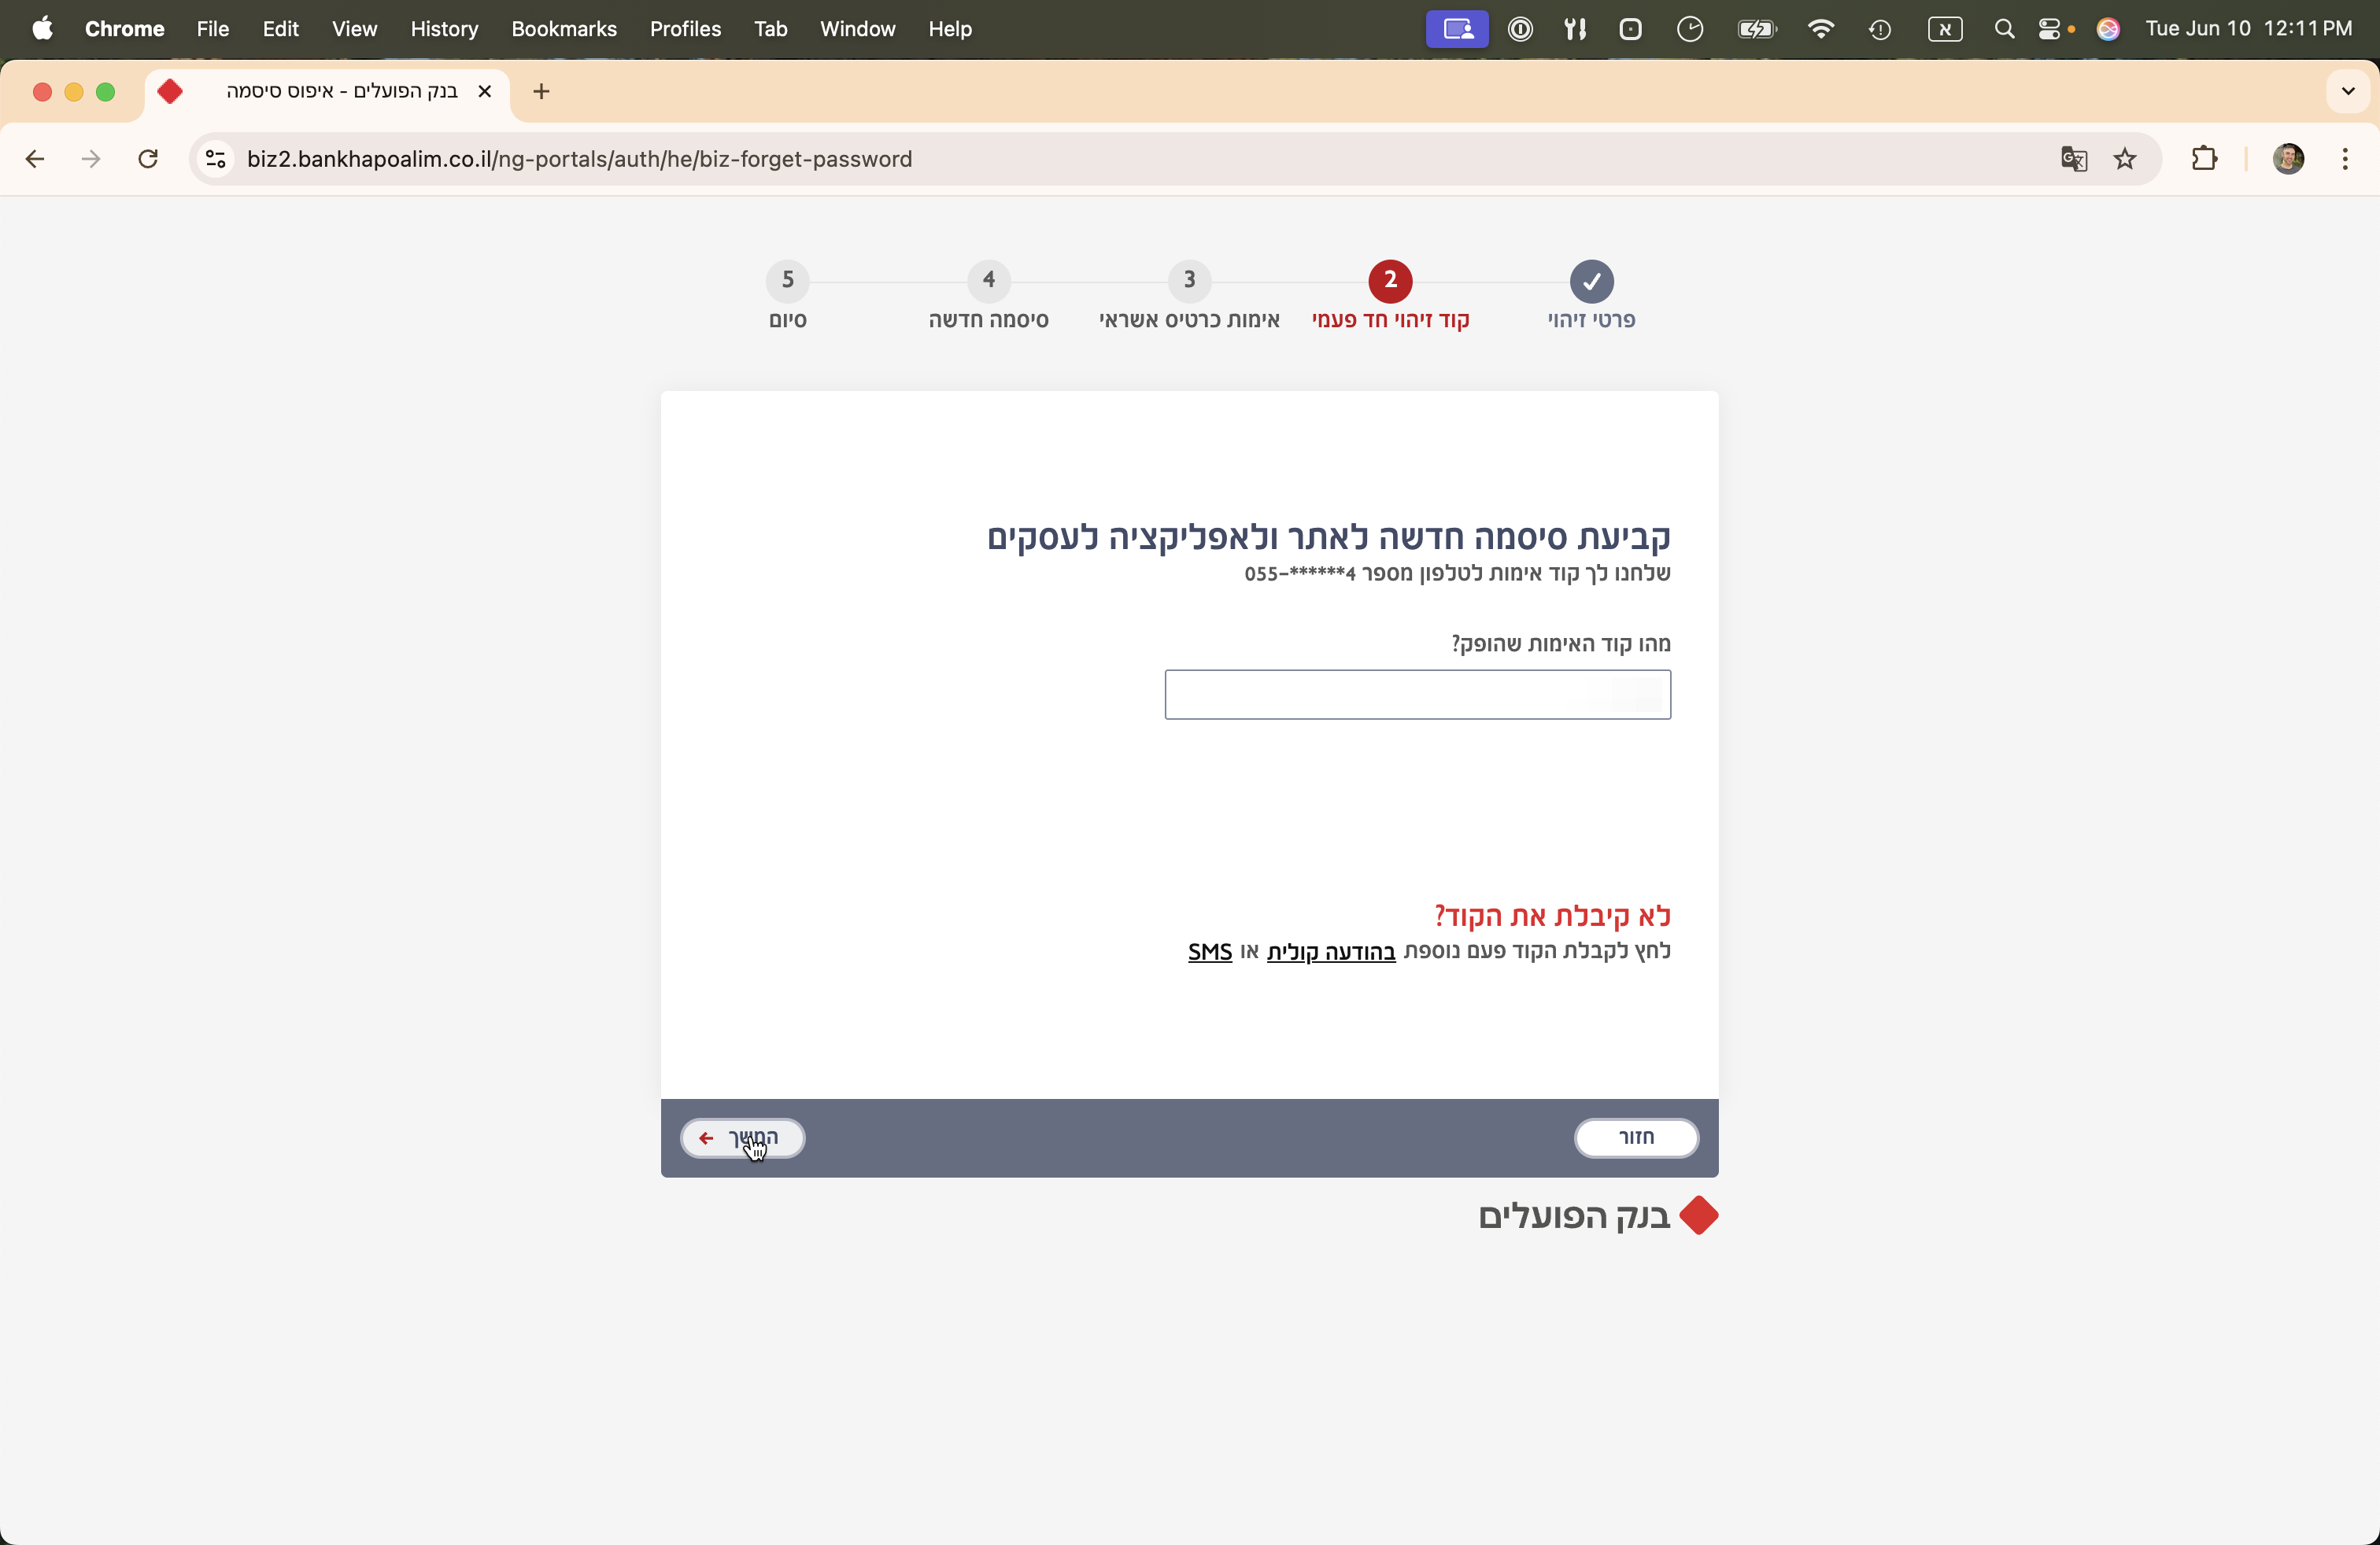2380x1545 pixels.
Task: View site information icon in address bar
Action: click(x=215, y=159)
